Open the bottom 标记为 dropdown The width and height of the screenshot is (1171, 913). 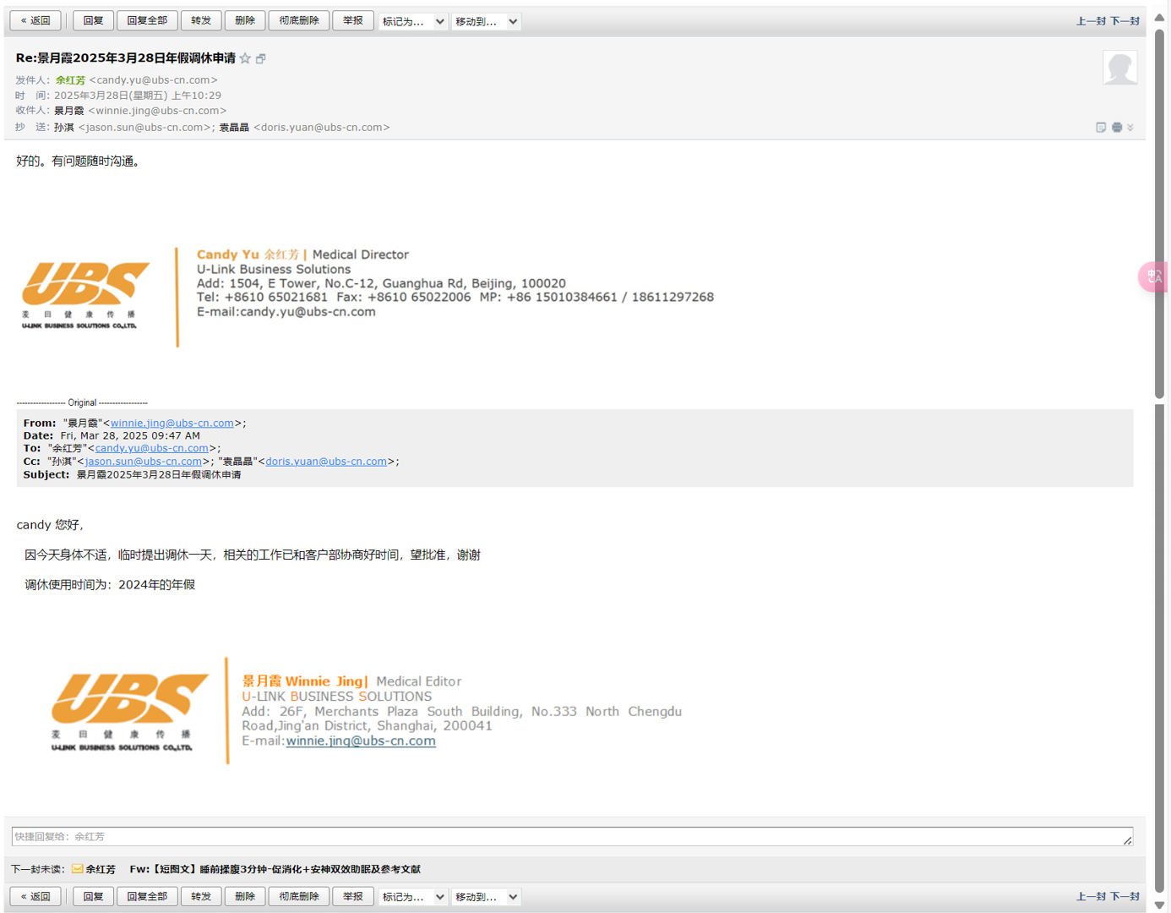[x=413, y=897]
